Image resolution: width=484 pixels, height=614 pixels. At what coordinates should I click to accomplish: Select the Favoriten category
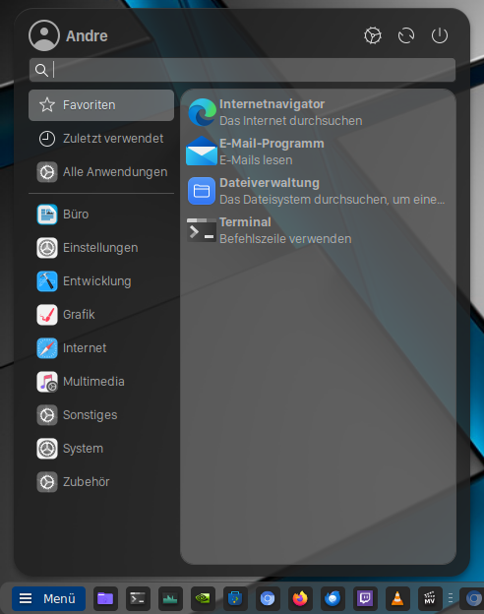coord(101,105)
